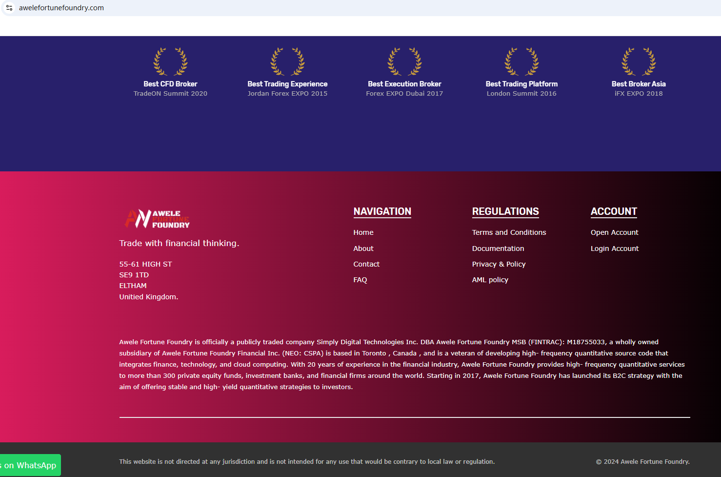Click 'Jordan Forex EXPO 2015' text
This screenshot has width=721, height=477.
(287, 94)
